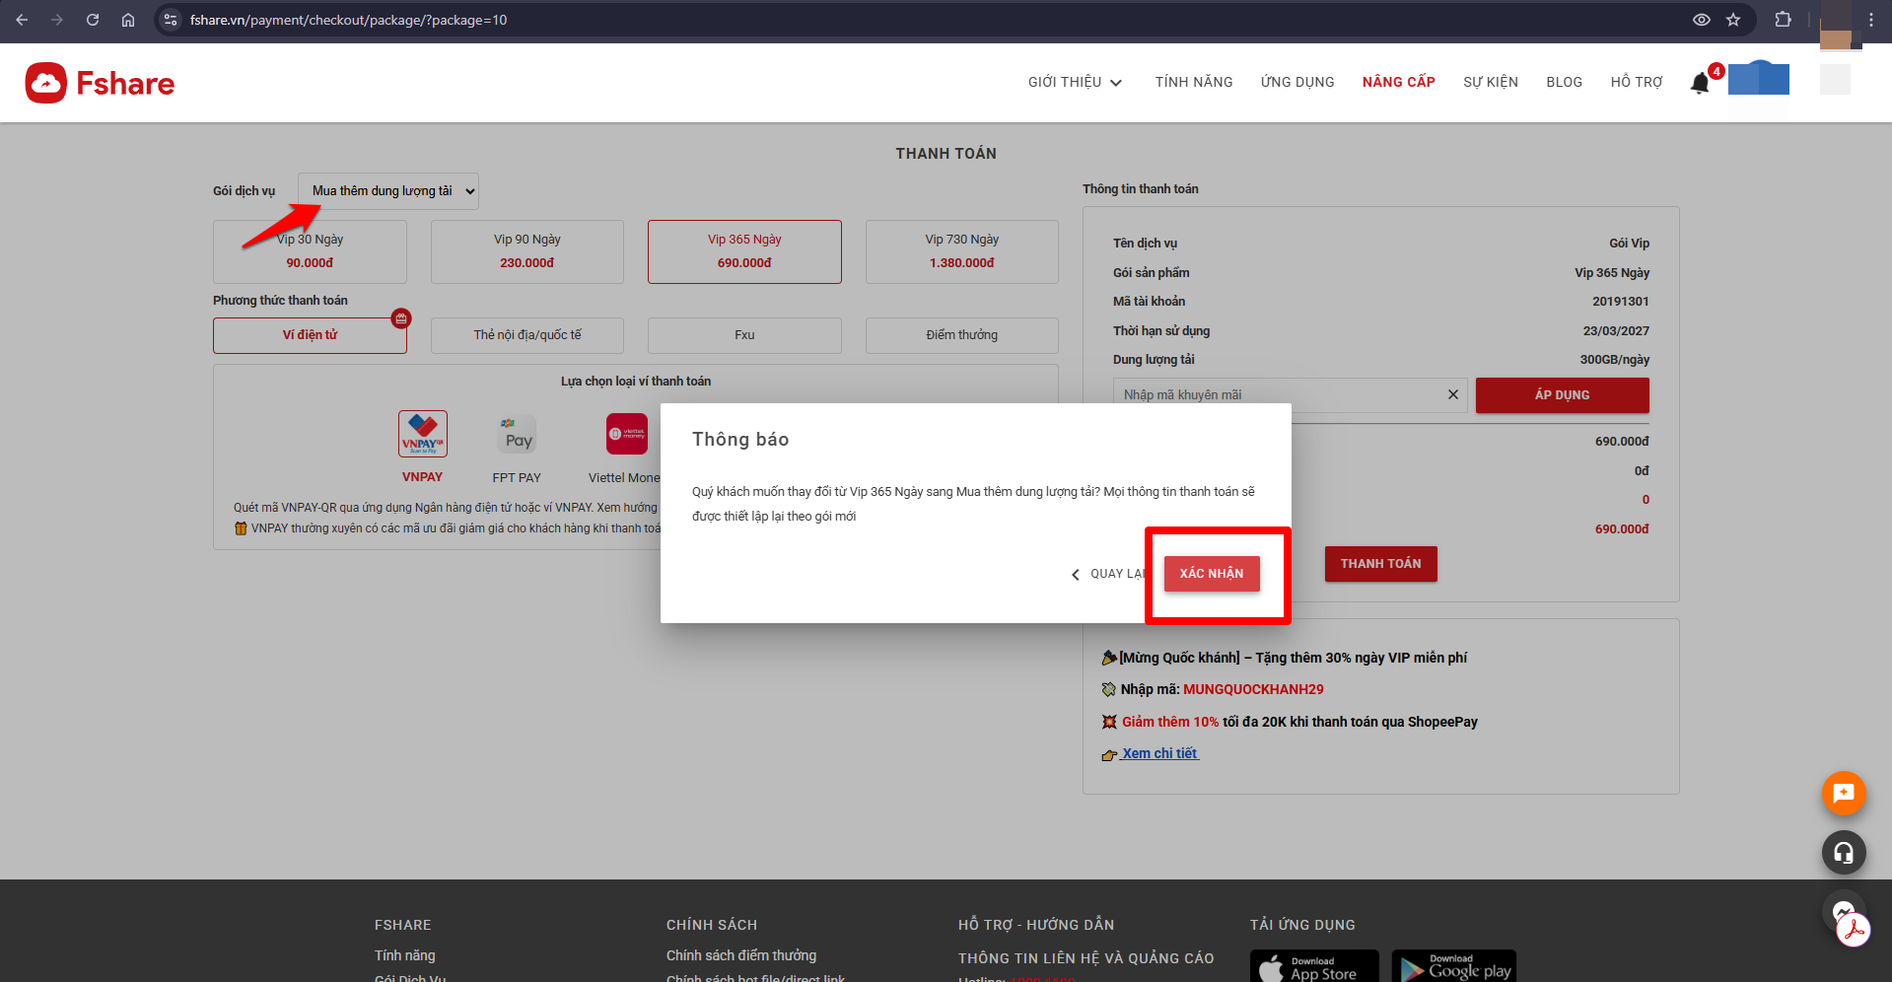Choose Thẻ nội địa/quốc tế payment method

point(526,335)
